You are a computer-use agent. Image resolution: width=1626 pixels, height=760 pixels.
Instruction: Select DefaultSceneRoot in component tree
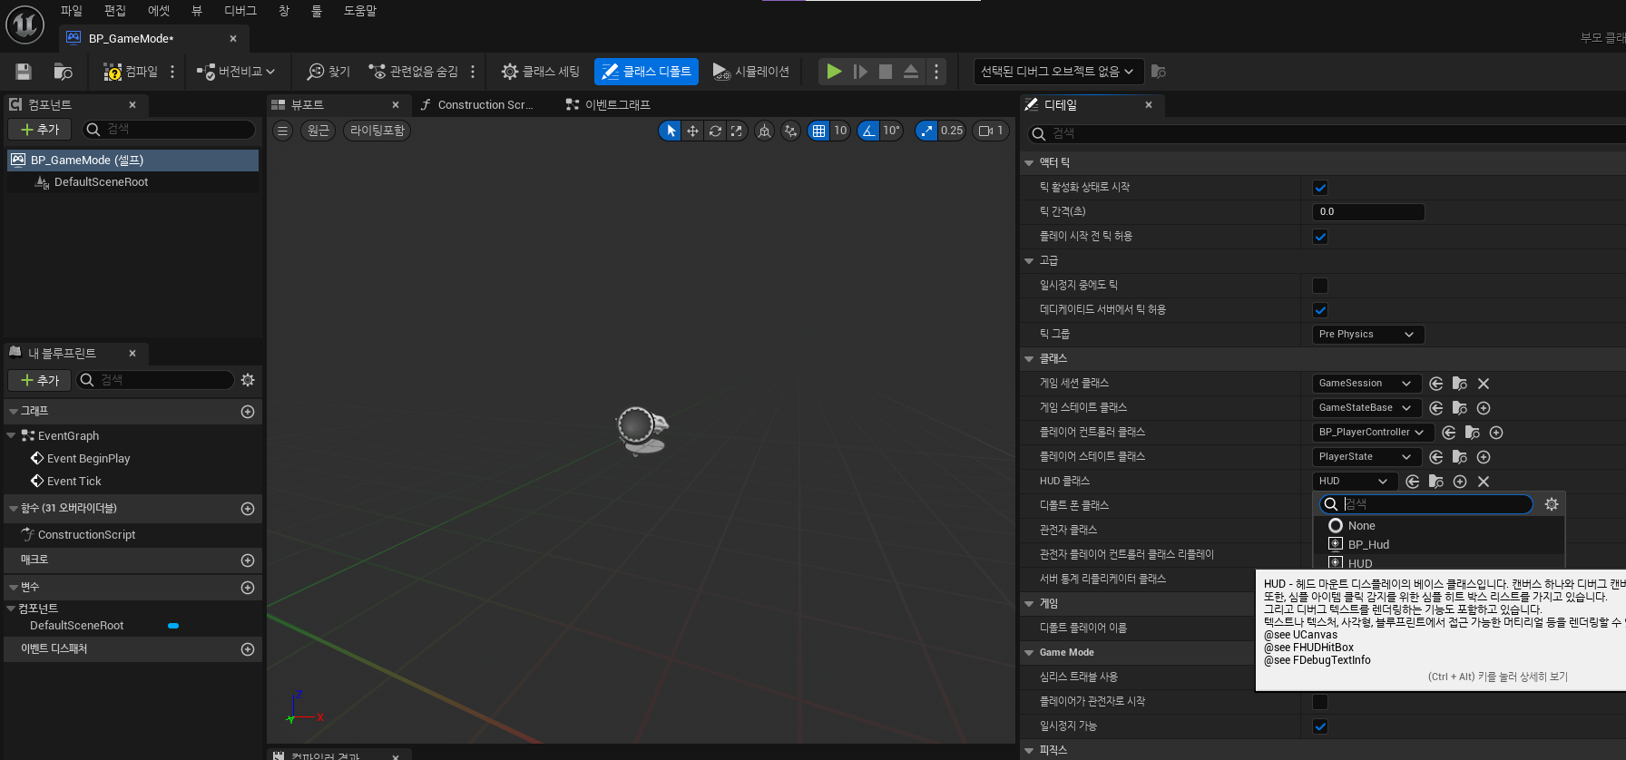(x=101, y=182)
